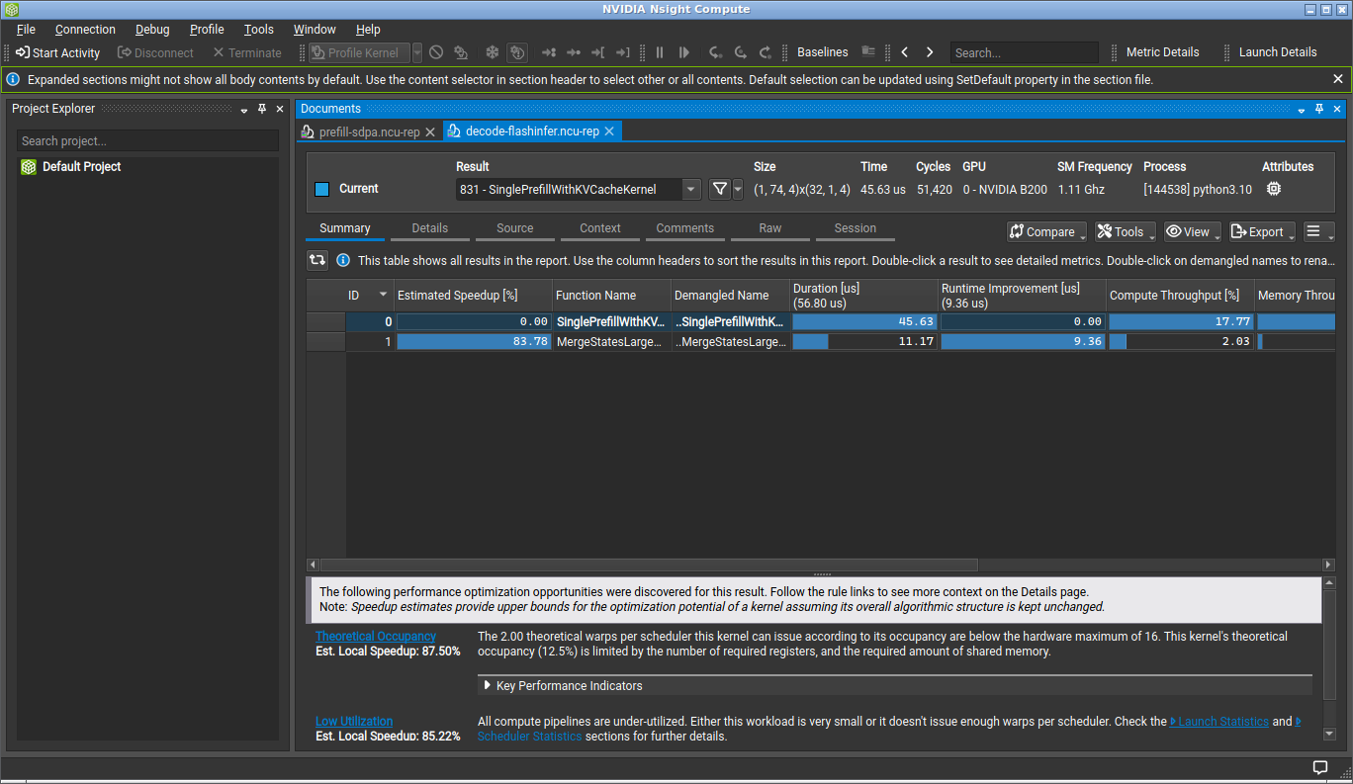Switch to the Source tab
The width and height of the screenshot is (1353, 784).
click(x=515, y=228)
